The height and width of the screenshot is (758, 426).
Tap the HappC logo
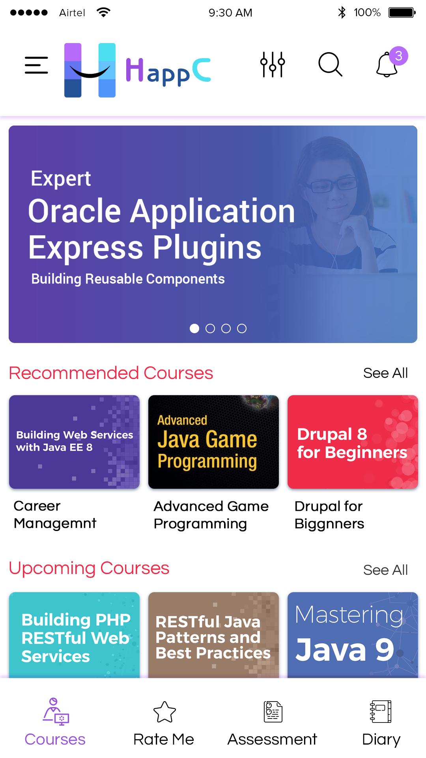coord(137,70)
